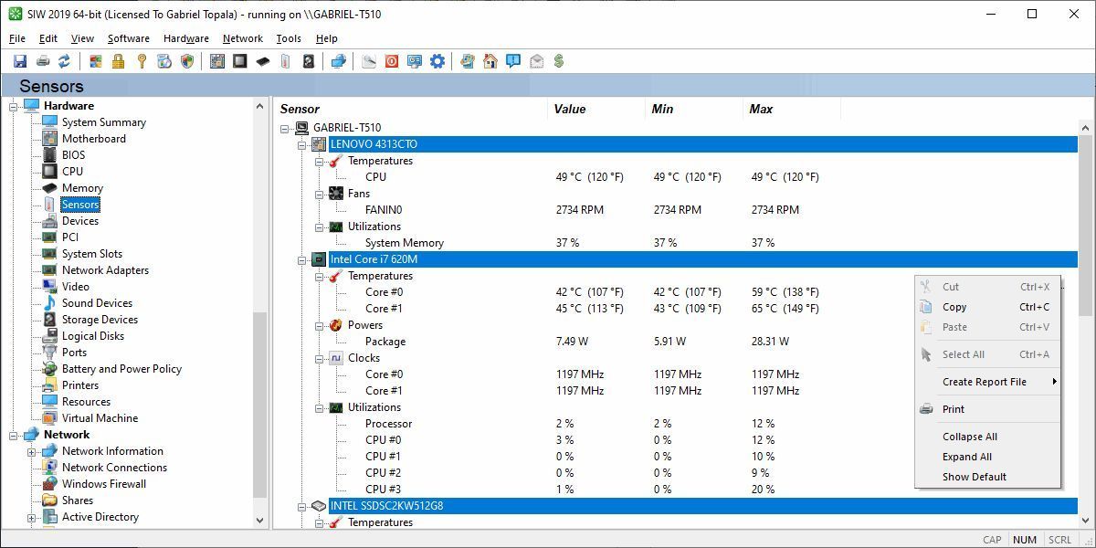Click the feedback speech bubble toolbar icon
1096x548 pixels.
click(x=513, y=61)
